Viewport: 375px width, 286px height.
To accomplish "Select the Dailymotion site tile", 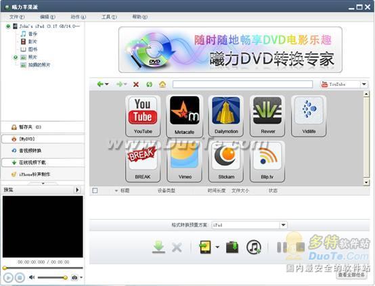I will coord(226,116).
